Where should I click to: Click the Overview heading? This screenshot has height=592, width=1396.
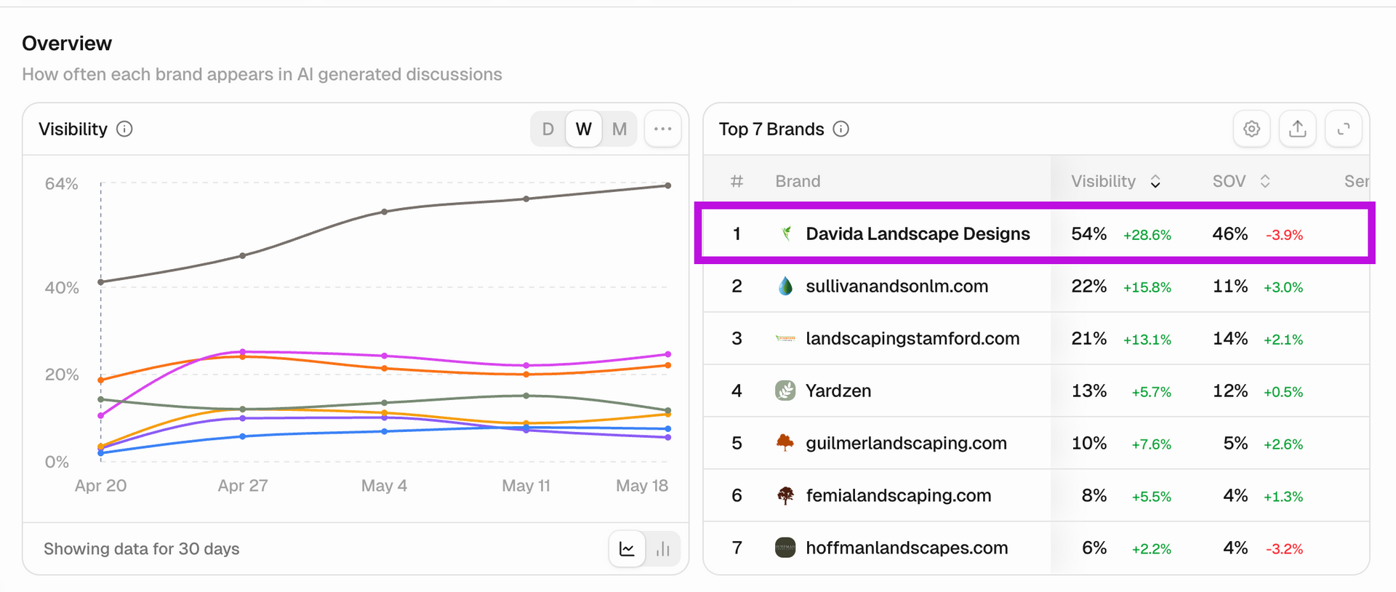point(67,44)
